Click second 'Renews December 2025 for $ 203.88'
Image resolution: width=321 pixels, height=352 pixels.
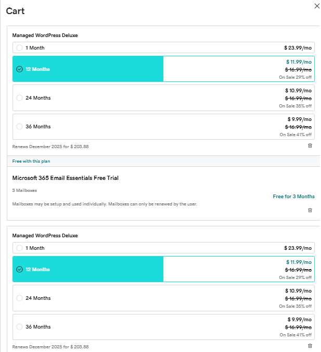[x=50, y=347]
